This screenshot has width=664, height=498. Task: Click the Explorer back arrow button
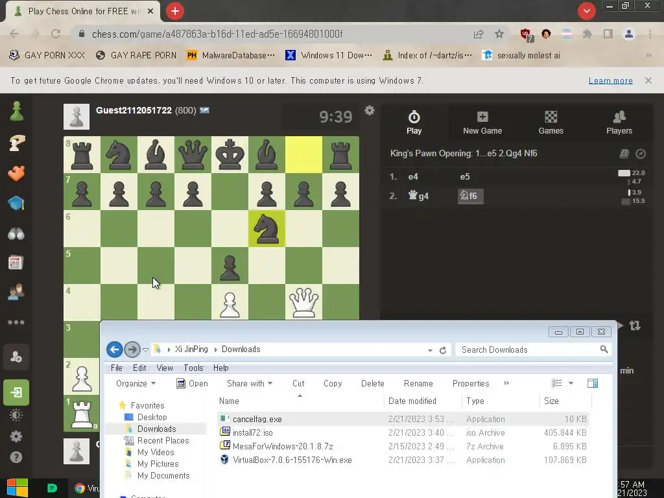coord(114,350)
